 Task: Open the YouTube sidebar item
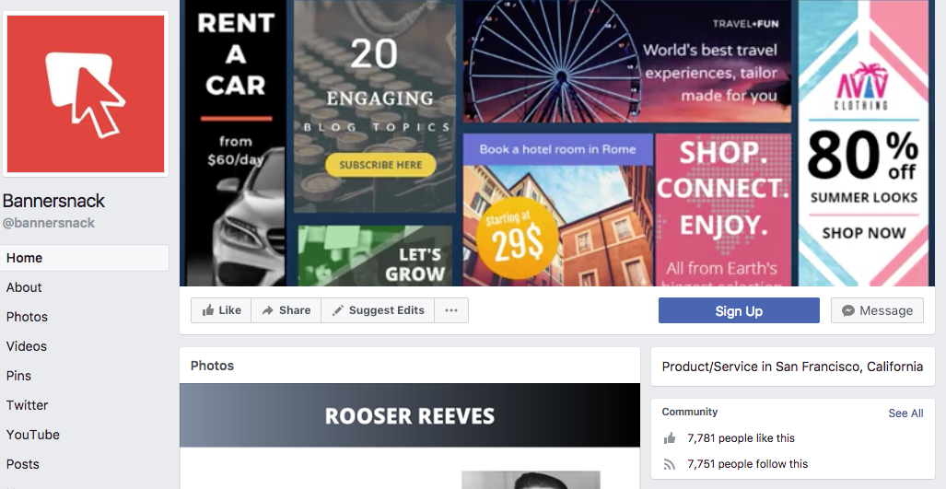click(33, 436)
